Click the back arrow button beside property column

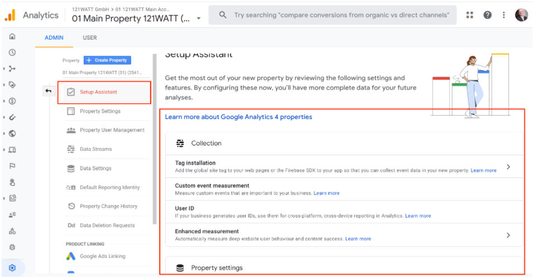[x=49, y=91]
